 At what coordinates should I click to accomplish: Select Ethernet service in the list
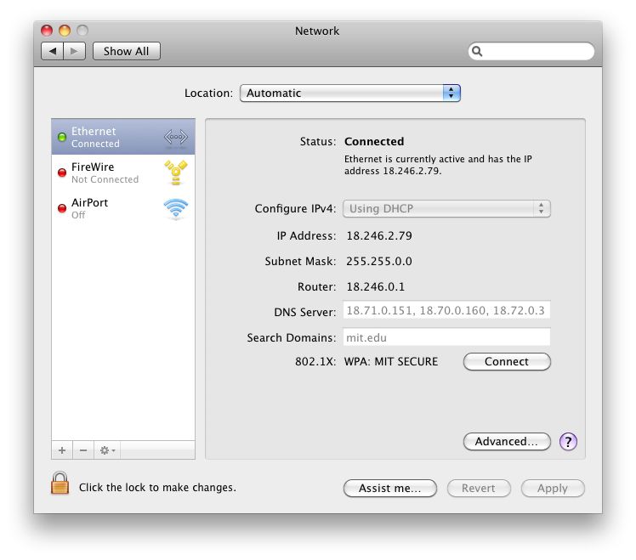pos(123,137)
